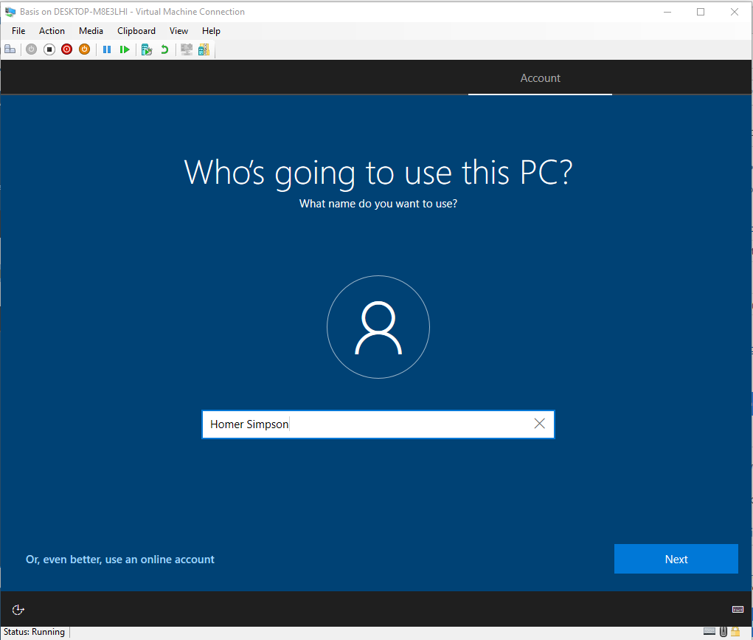Open the Action menu
753x640 pixels.
coord(52,31)
